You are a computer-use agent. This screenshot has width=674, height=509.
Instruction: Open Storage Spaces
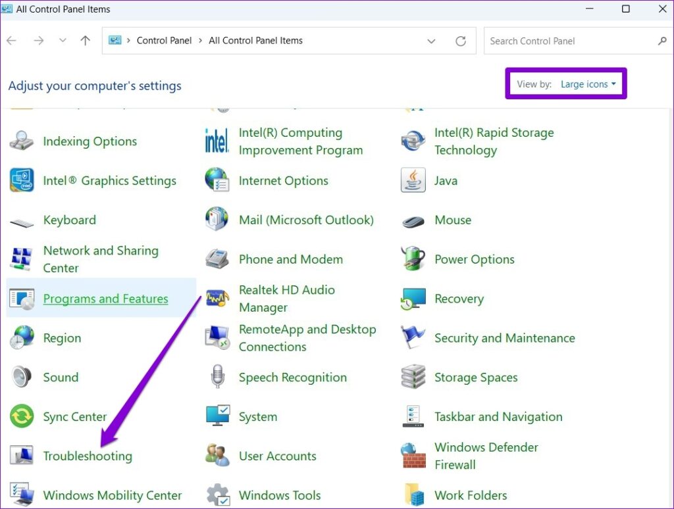(x=476, y=377)
